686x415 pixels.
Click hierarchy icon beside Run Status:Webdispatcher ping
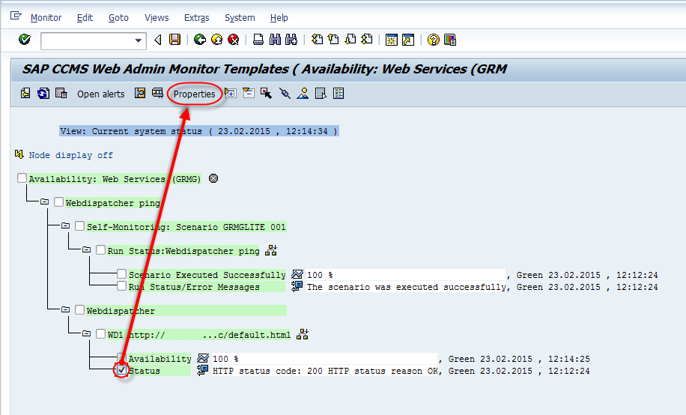point(271,250)
